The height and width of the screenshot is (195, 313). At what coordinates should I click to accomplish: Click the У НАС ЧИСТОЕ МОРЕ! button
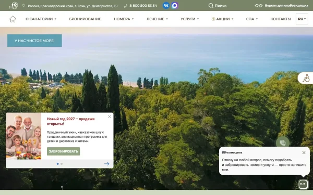(34, 41)
